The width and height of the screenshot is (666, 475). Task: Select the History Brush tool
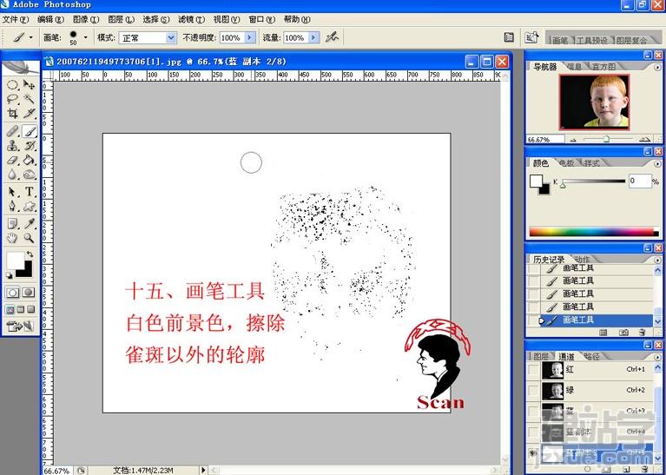click(x=29, y=146)
